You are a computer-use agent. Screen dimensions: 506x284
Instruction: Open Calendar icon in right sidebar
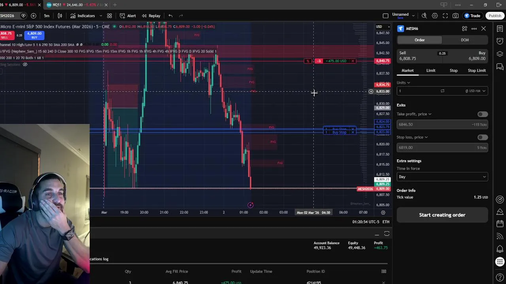[500, 223]
